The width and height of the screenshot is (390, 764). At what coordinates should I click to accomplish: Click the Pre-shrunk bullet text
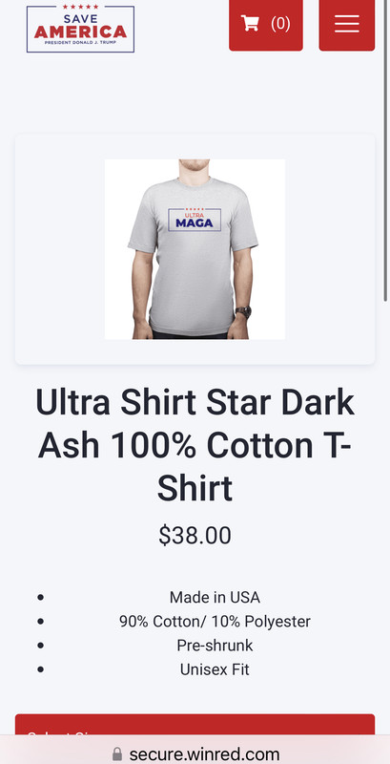(x=215, y=646)
